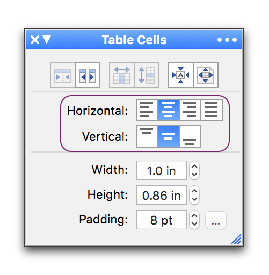The image size is (269, 275).
Task: Open the palette options three-dot menu
Action: pyautogui.click(x=227, y=40)
